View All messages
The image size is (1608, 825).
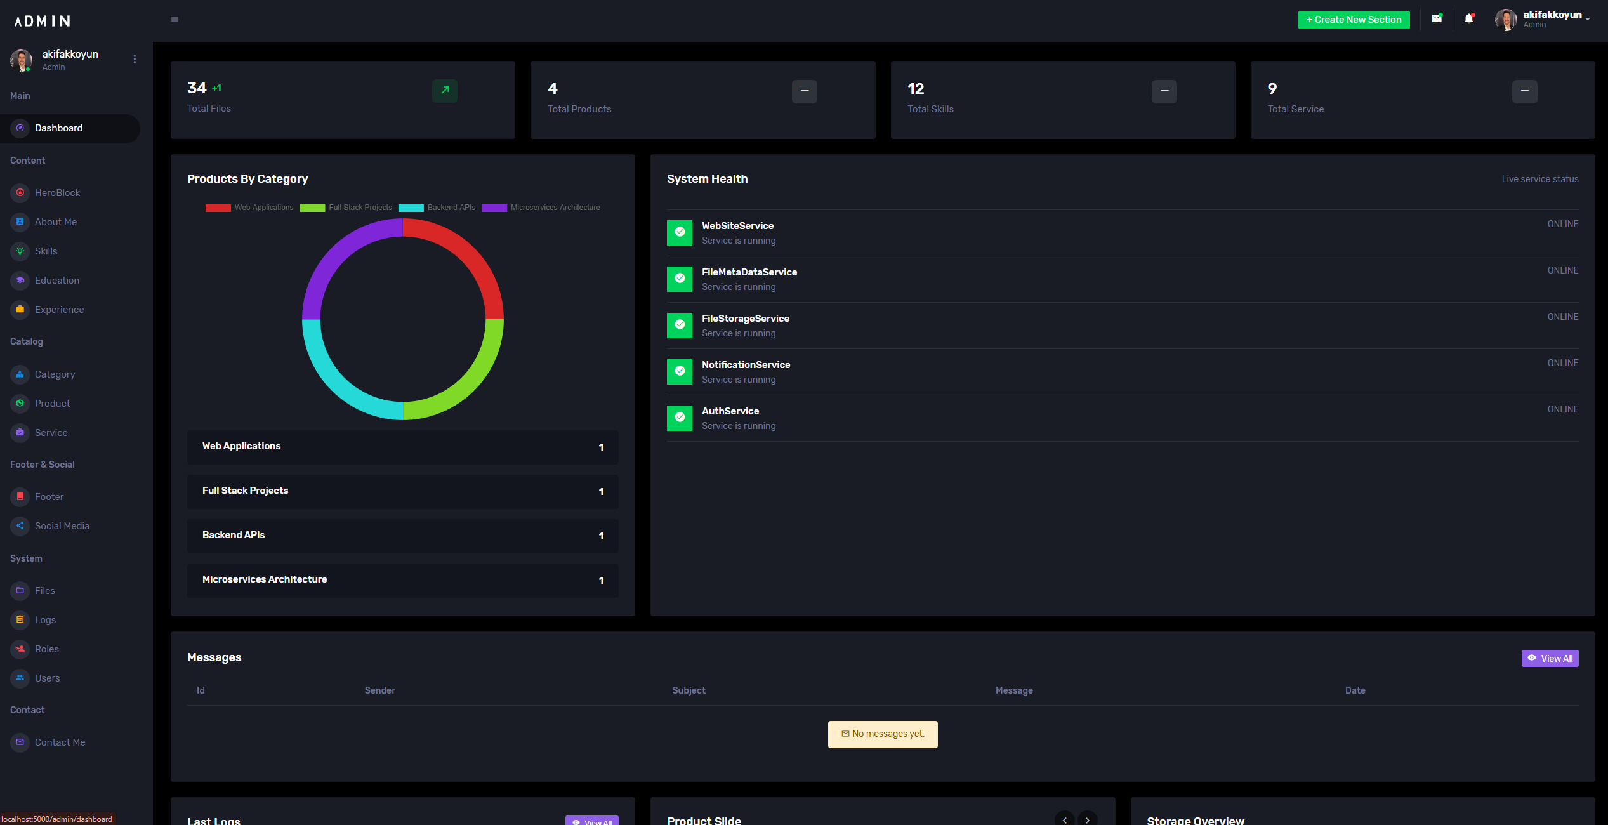click(x=1550, y=658)
